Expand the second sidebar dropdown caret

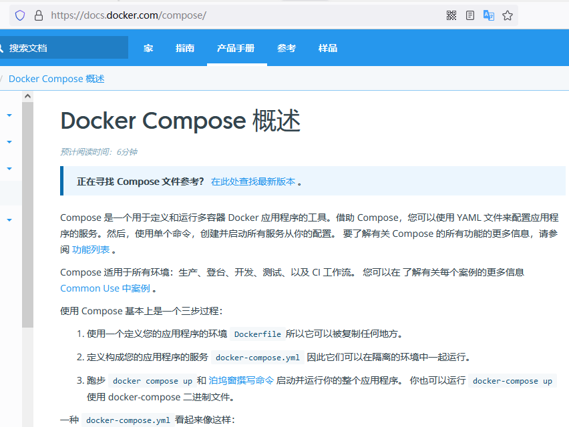[9, 141]
